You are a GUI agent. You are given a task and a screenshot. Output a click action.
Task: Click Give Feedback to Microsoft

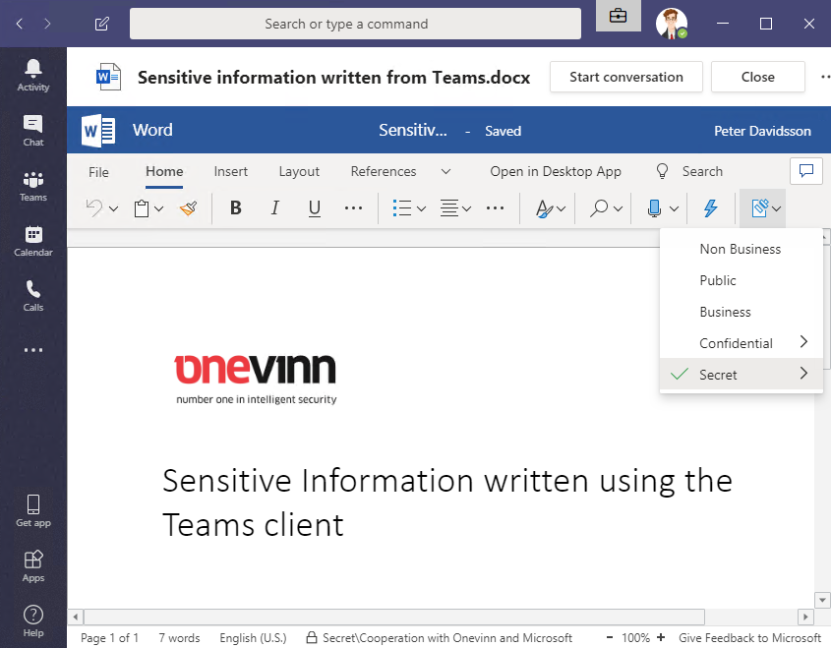tap(749, 638)
